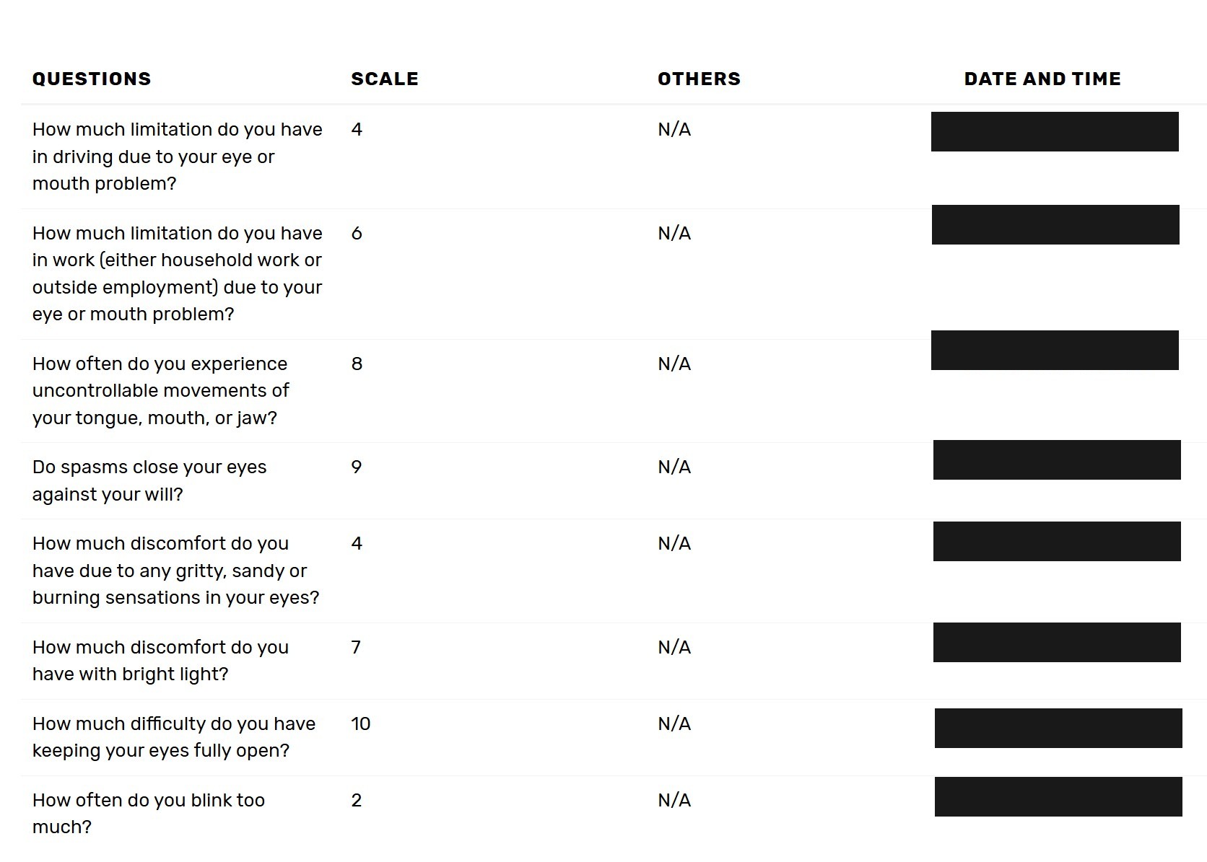
Task: Click redacted date cell for blink too much row
Action: (1058, 797)
